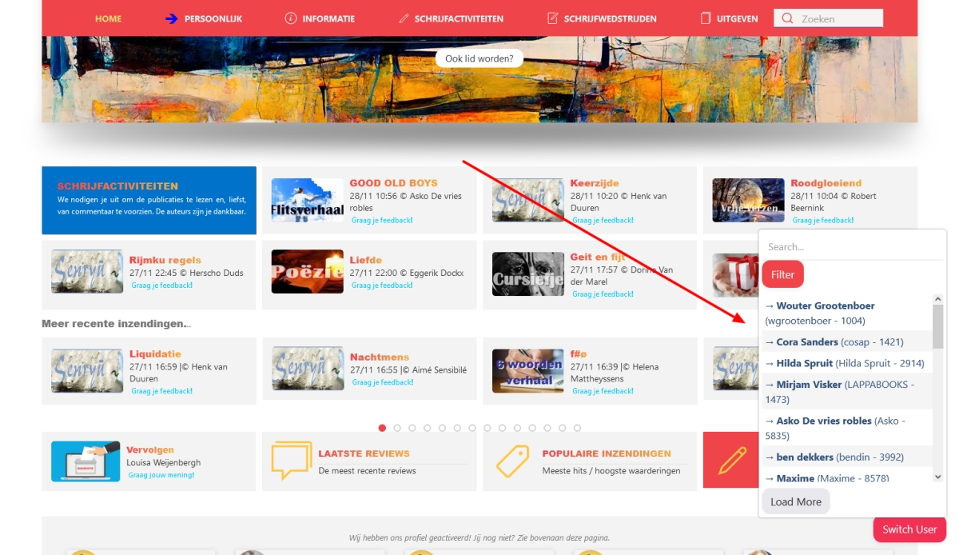Screen dimensions: 959x555
Task: Open the Home menu item
Action: (108, 18)
